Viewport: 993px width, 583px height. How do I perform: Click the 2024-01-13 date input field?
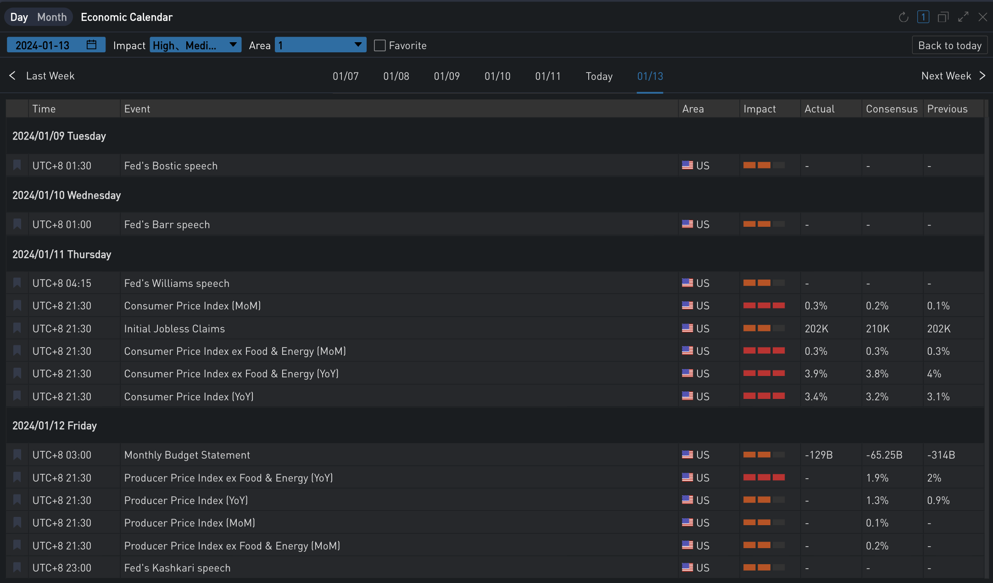point(43,45)
